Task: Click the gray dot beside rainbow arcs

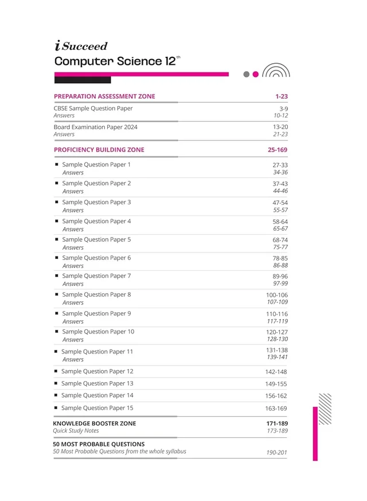Action: [x=247, y=74]
